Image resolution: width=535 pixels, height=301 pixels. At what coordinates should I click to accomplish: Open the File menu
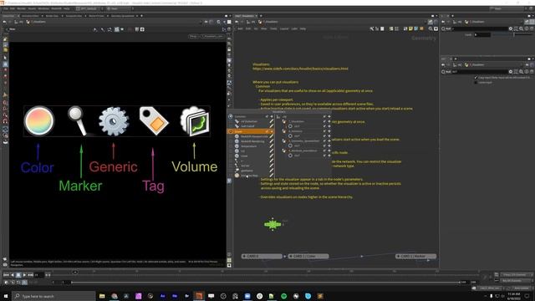(x=6, y=8)
